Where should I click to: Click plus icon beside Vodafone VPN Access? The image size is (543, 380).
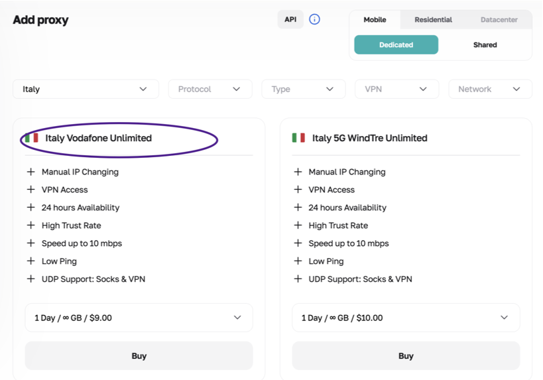[30, 190]
